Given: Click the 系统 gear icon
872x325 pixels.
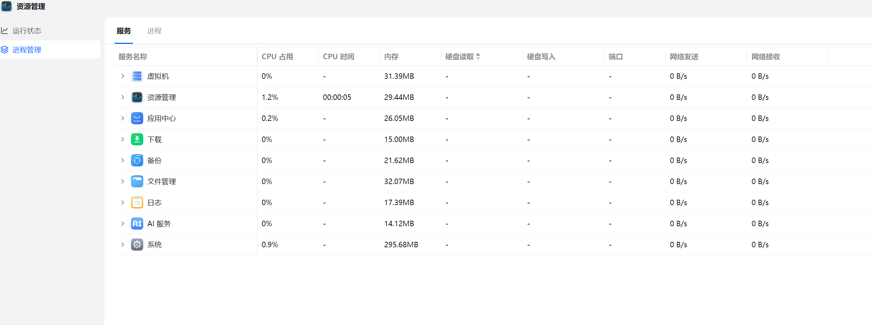Looking at the screenshot, I should coord(137,245).
